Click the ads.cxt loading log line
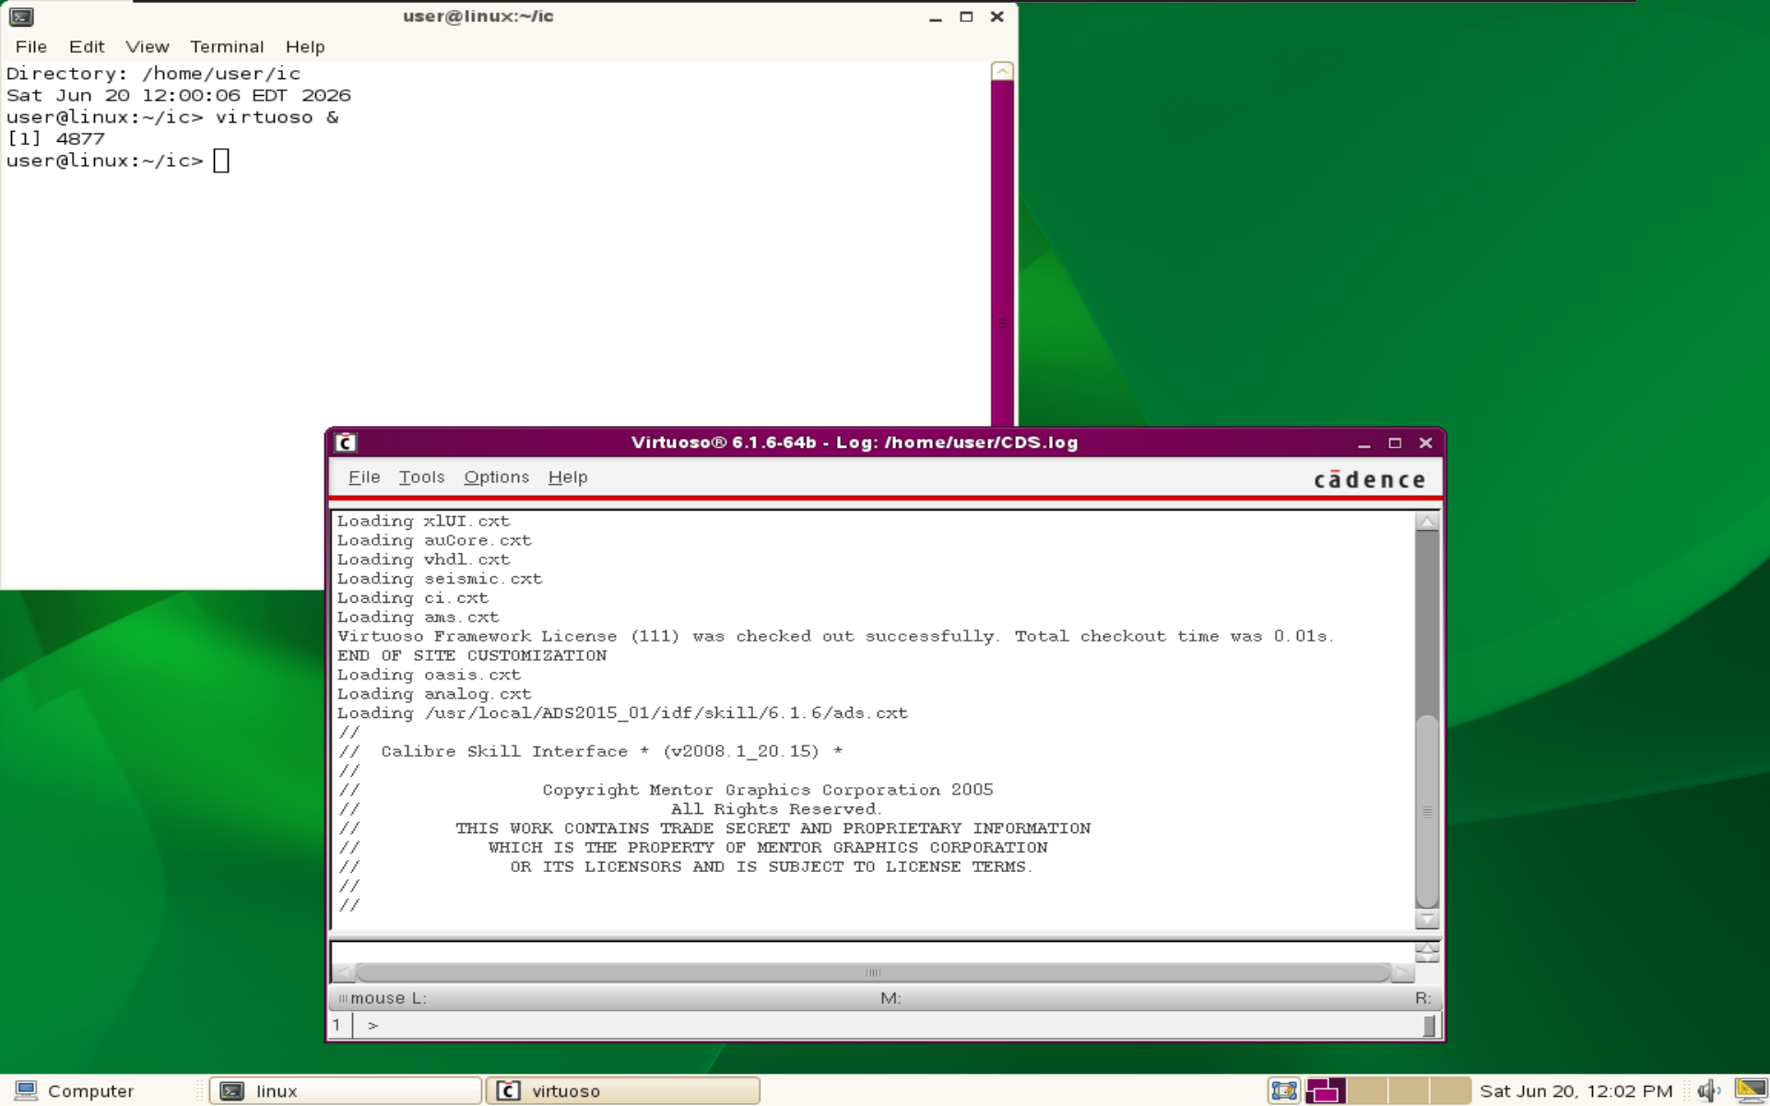The width and height of the screenshot is (1770, 1106). [x=622, y=713]
